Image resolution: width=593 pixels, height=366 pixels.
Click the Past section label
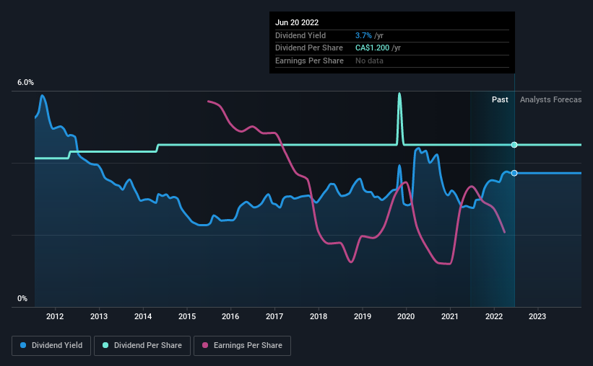500,99
